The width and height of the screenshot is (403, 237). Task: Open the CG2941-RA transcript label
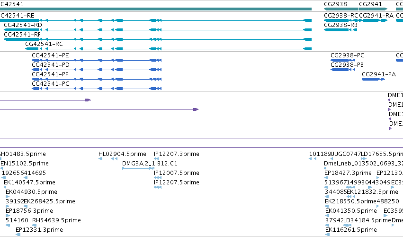coord(376,16)
